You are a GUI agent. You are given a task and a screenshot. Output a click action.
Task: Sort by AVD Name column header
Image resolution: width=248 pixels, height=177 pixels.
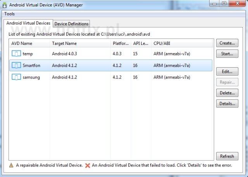pos(29,43)
